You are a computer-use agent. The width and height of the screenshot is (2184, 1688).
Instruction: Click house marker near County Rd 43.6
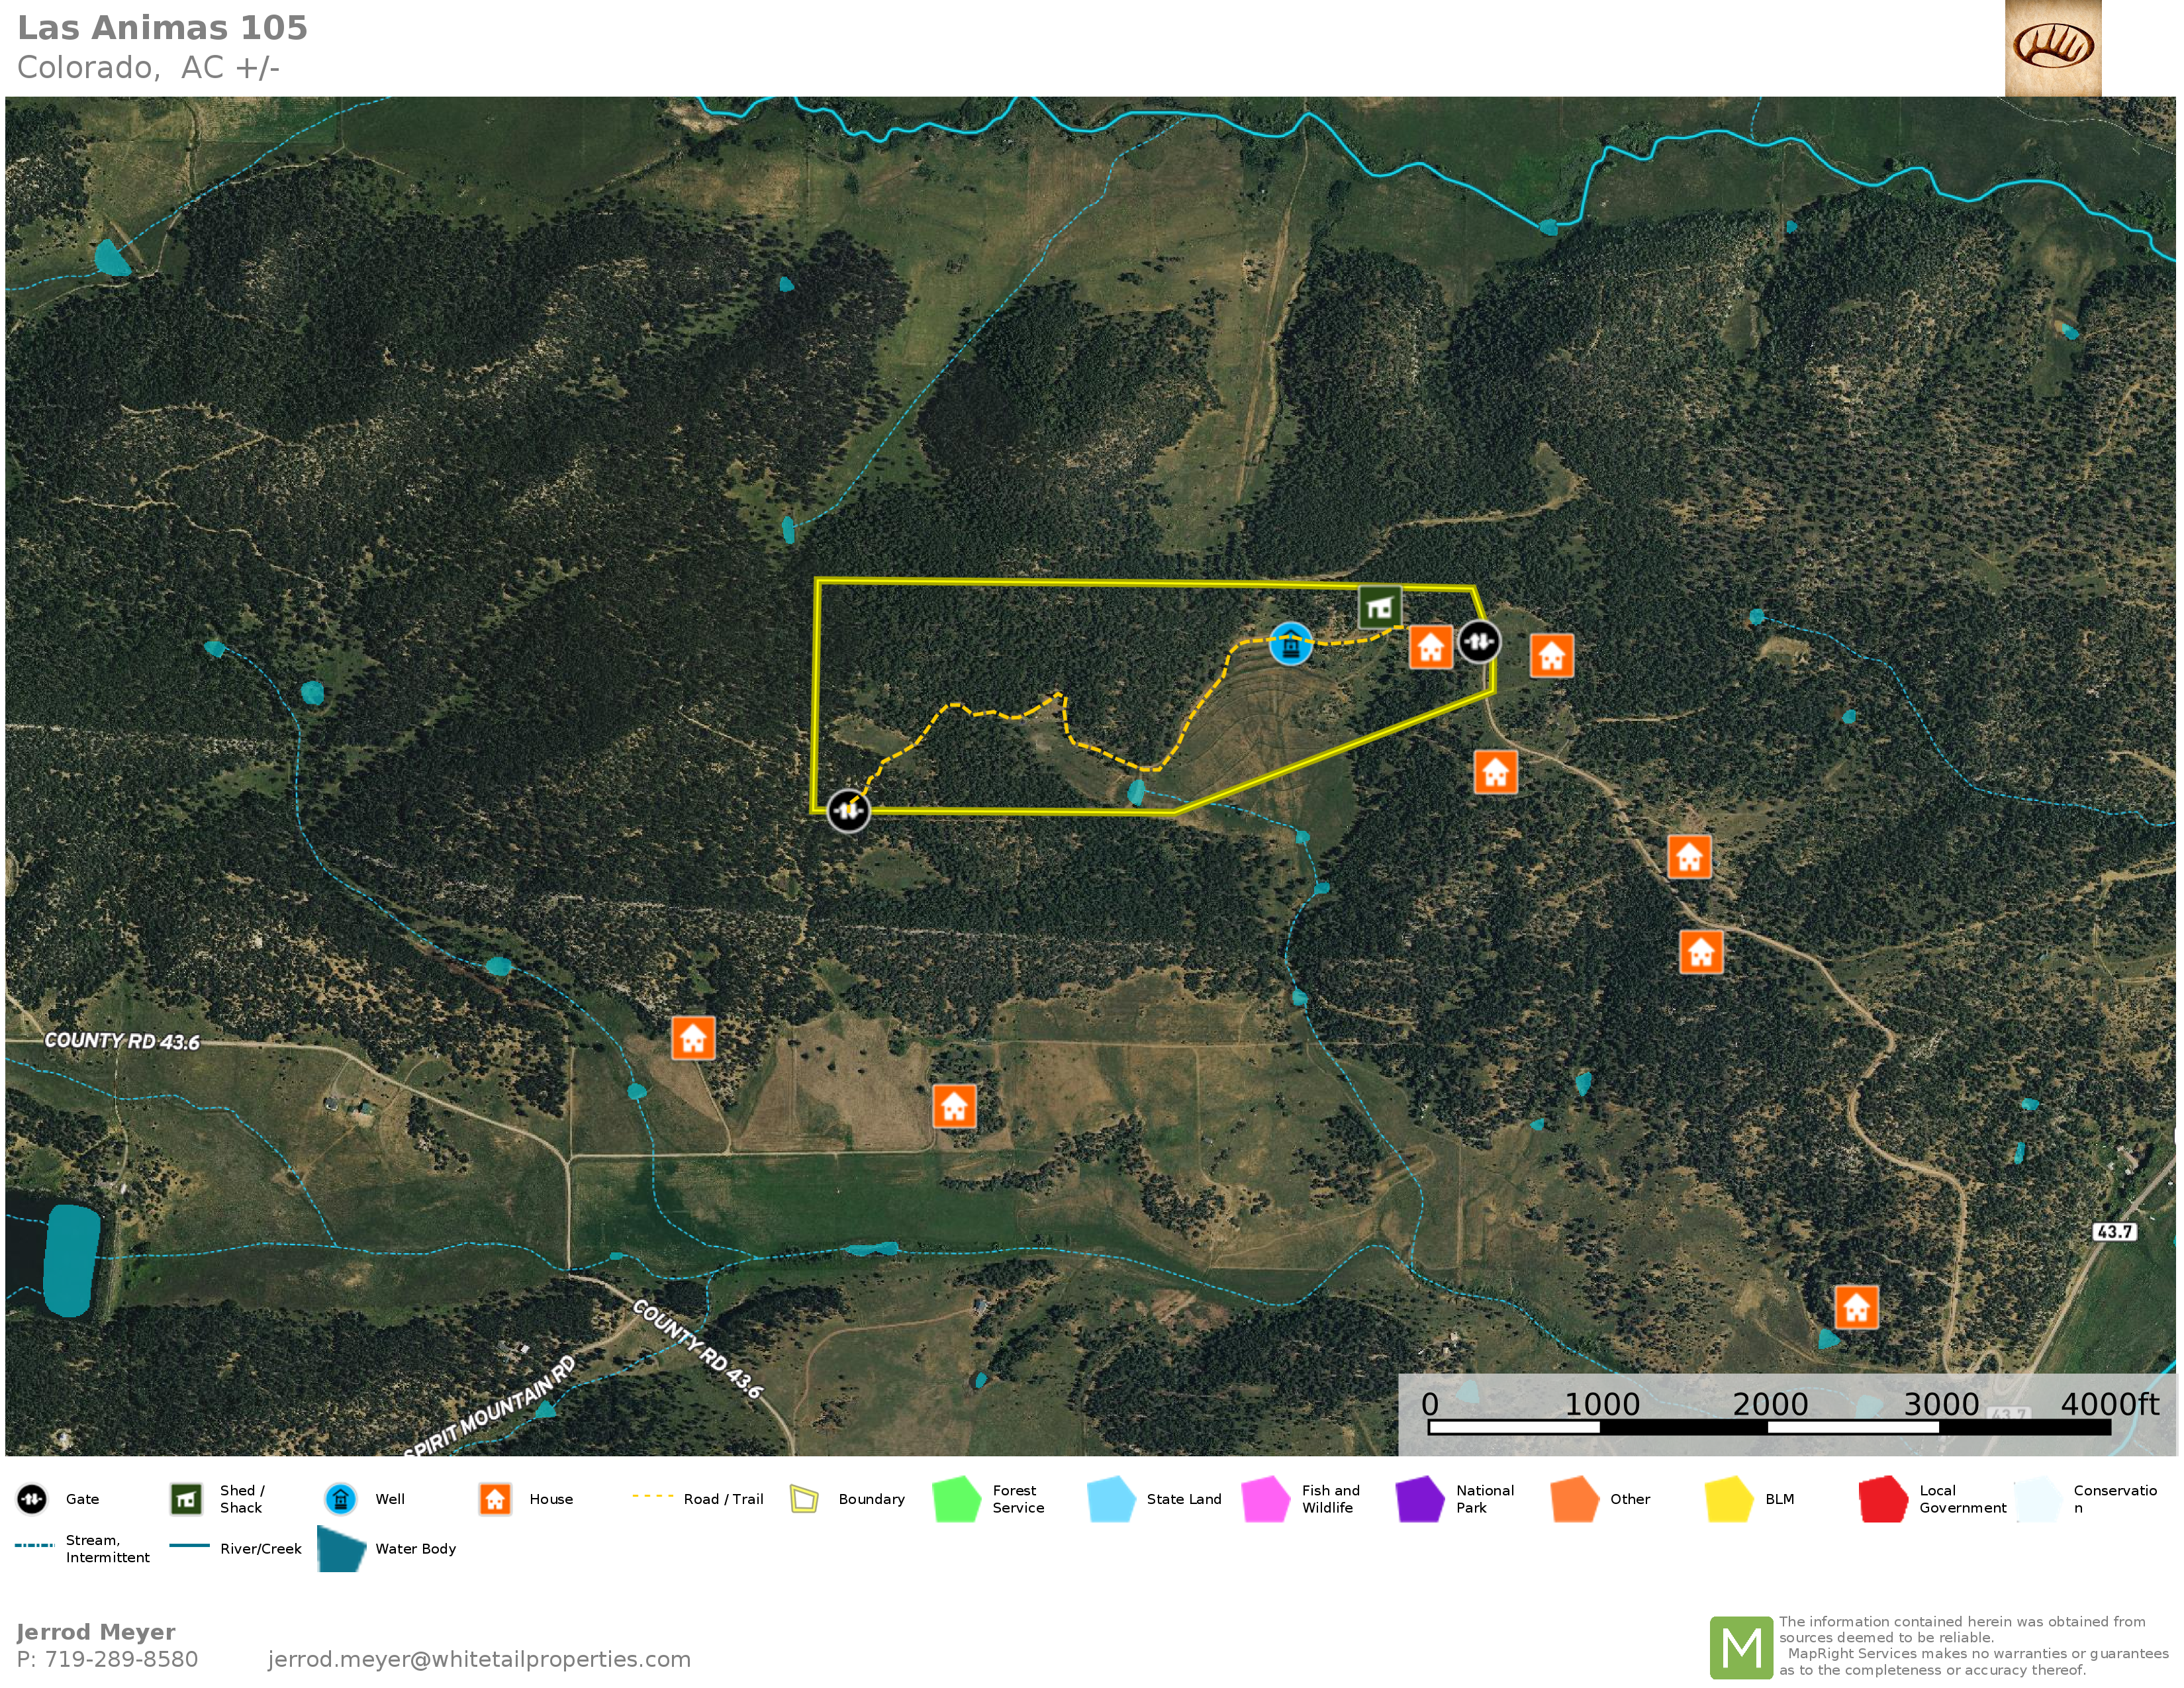point(693,1039)
